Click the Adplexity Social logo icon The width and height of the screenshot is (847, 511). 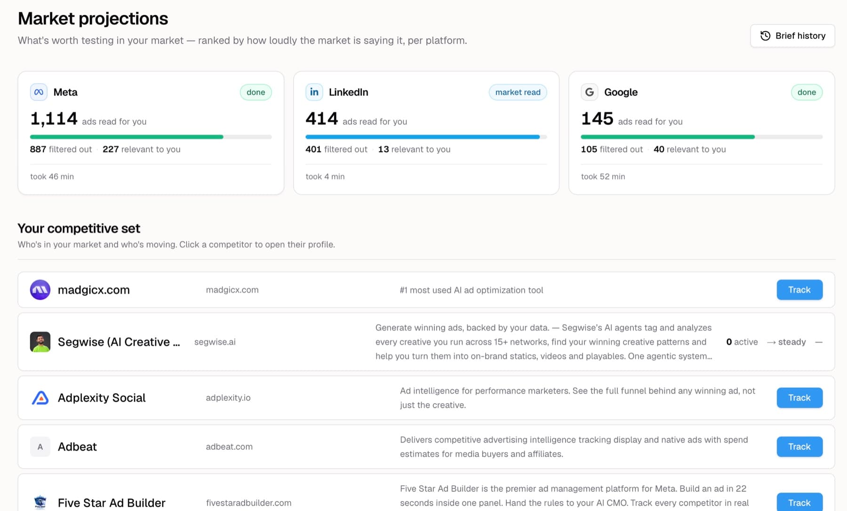tap(40, 398)
